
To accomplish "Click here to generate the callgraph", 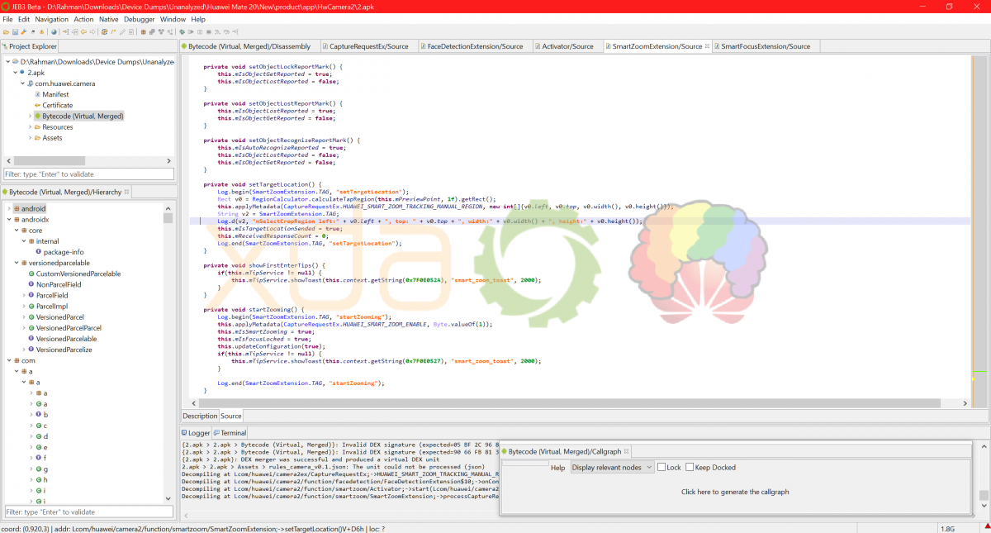I will (735, 492).
